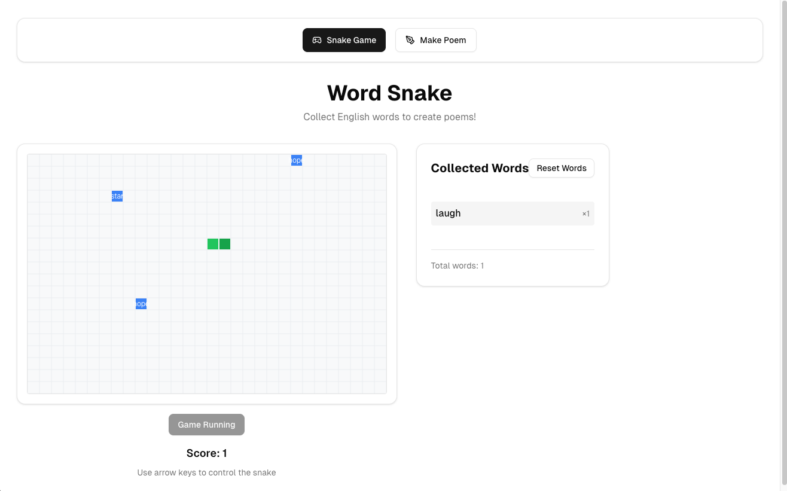Click the "Collect English words" subtitle

tap(389, 117)
